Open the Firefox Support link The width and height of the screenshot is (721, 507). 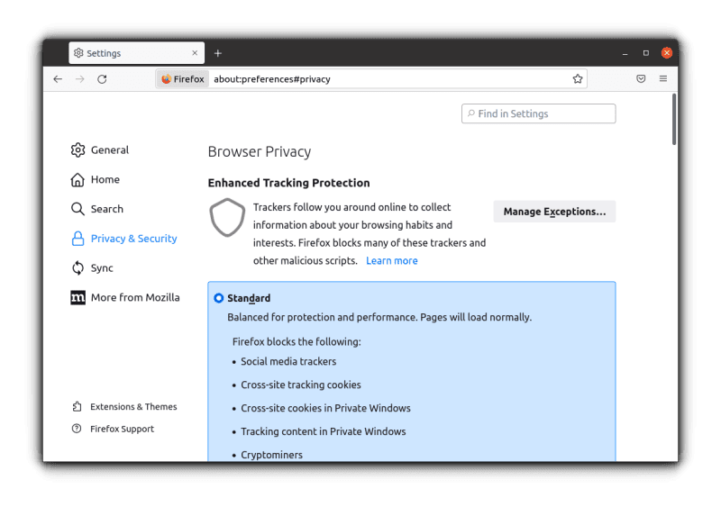(122, 430)
